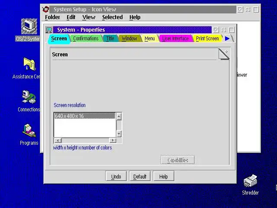The width and height of the screenshot is (277, 208).
Task: Open the Assistance Center folder icon
Action: click(29, 64)
